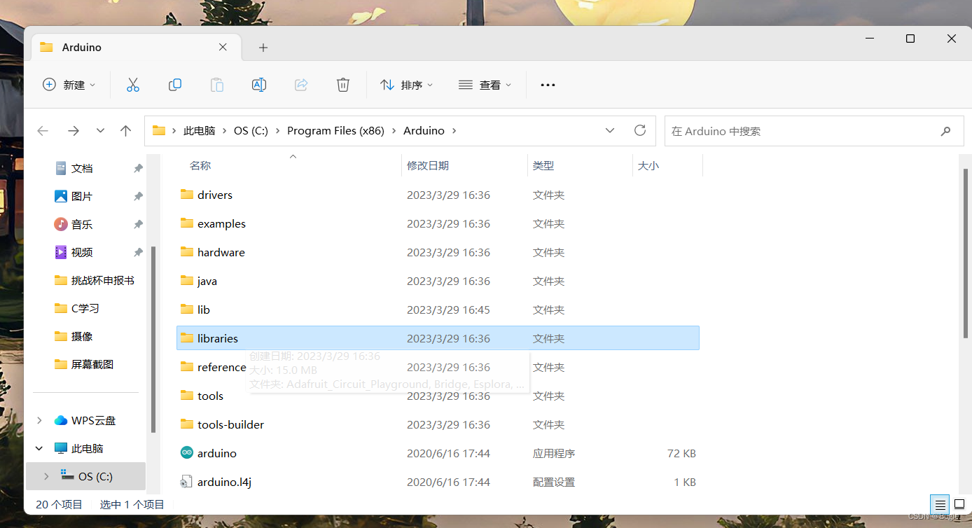Select the java folder
Screen dimensions: 972x528
[x=438, y=281]
